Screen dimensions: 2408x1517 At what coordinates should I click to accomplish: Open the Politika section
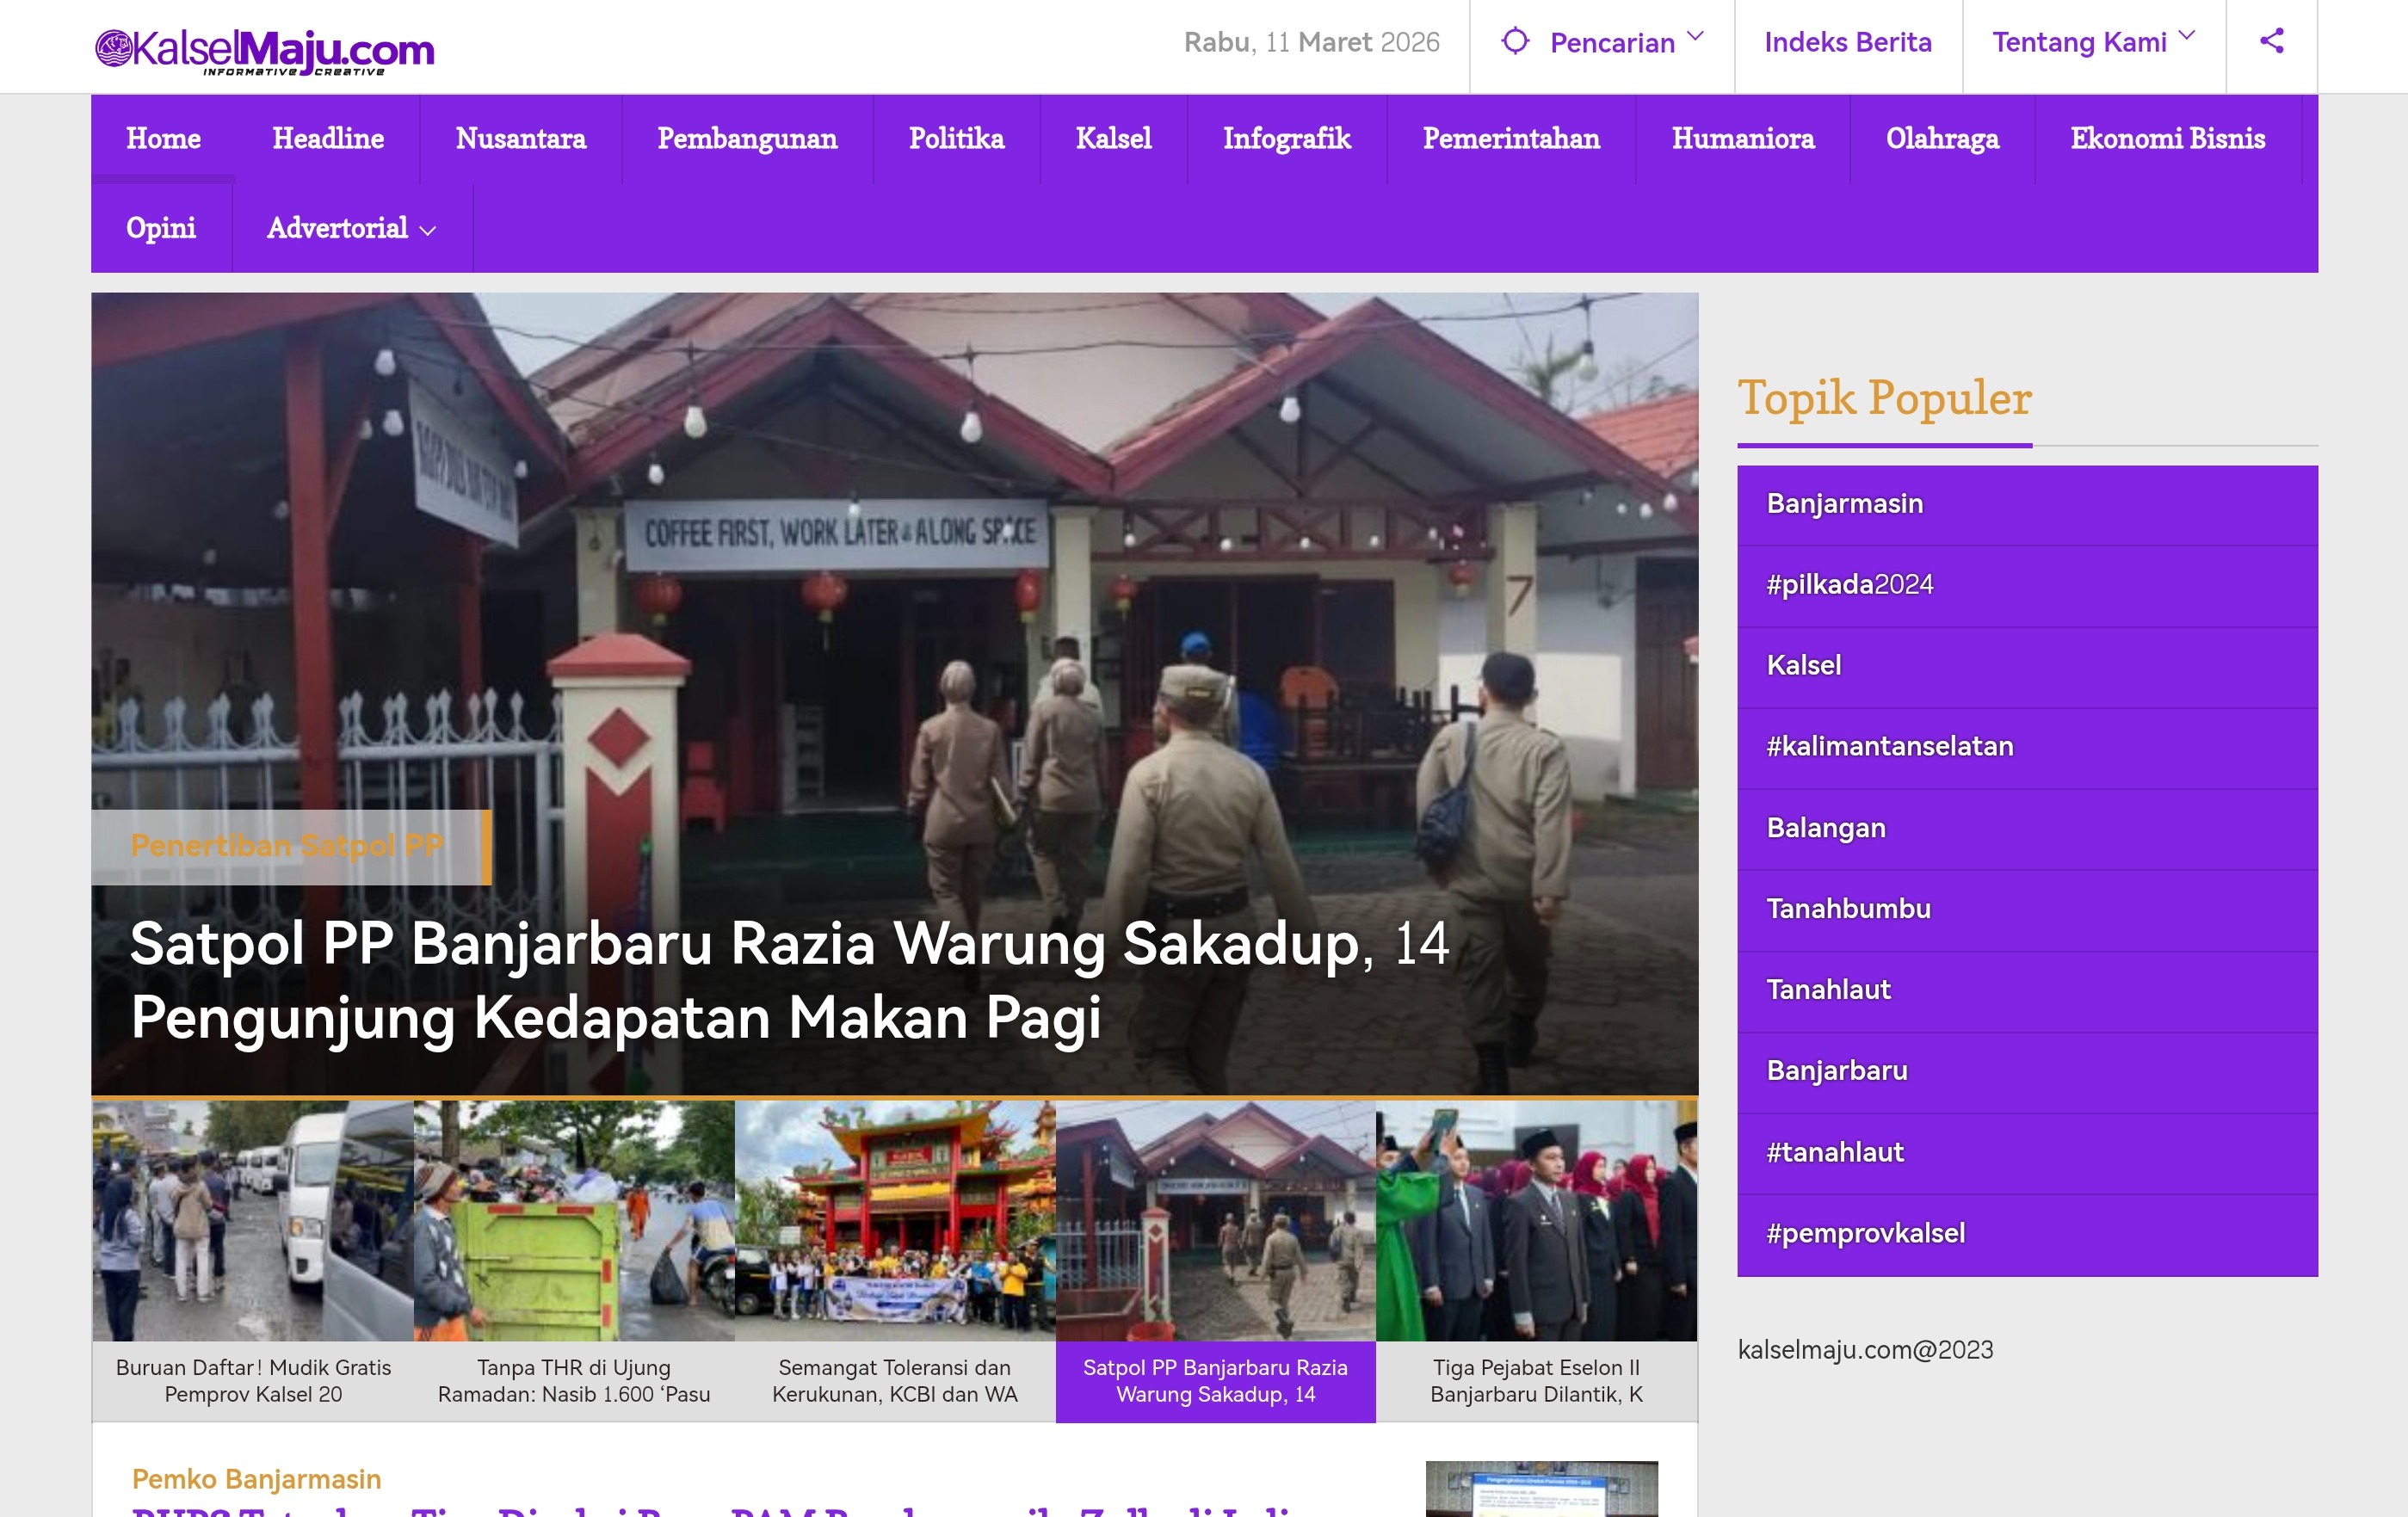[956, 138]
